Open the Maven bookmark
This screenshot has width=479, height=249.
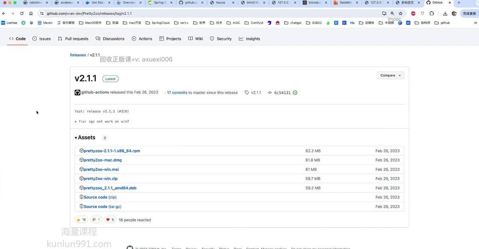(45, 23)
